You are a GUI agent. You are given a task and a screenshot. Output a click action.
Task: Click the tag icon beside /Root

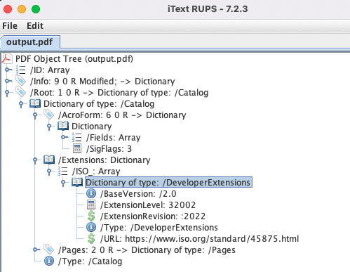[21, 93]
